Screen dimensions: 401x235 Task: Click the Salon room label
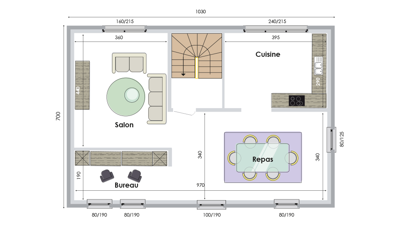tap(124, 125)
